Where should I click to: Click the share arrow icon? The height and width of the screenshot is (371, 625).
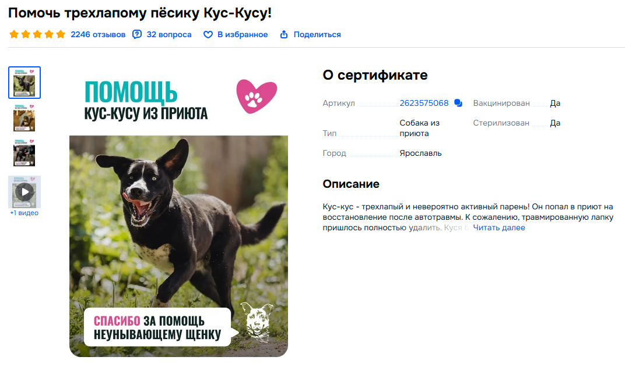[284, 34]
